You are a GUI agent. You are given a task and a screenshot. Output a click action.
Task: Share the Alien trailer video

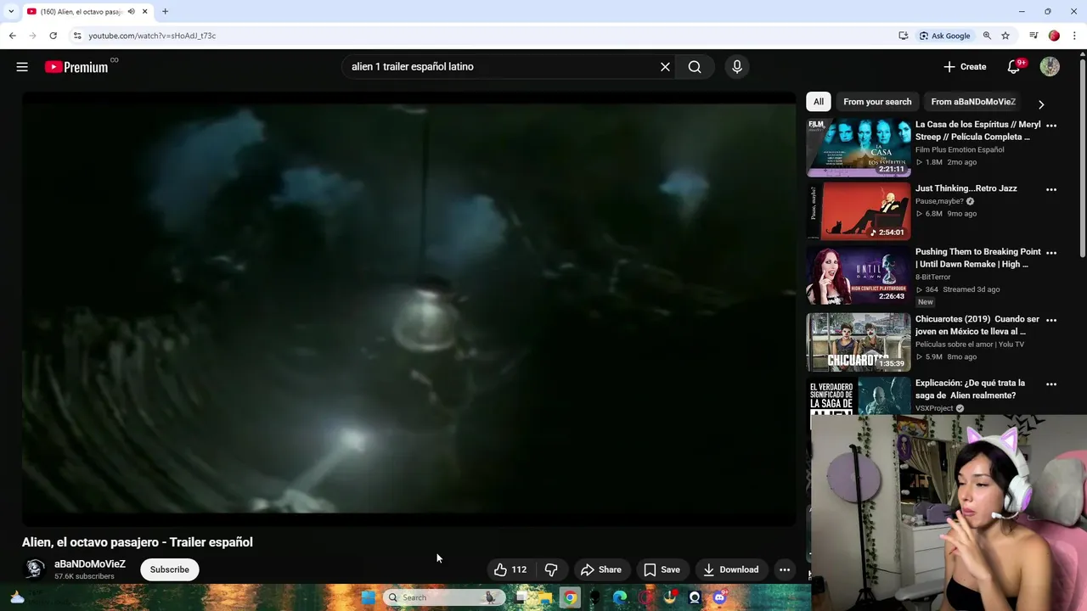click(x=600, y=569)
